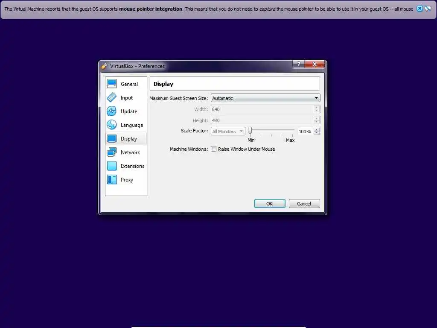Confirm preferences with OK
This screenshot has height=328, width=437.
270,204
